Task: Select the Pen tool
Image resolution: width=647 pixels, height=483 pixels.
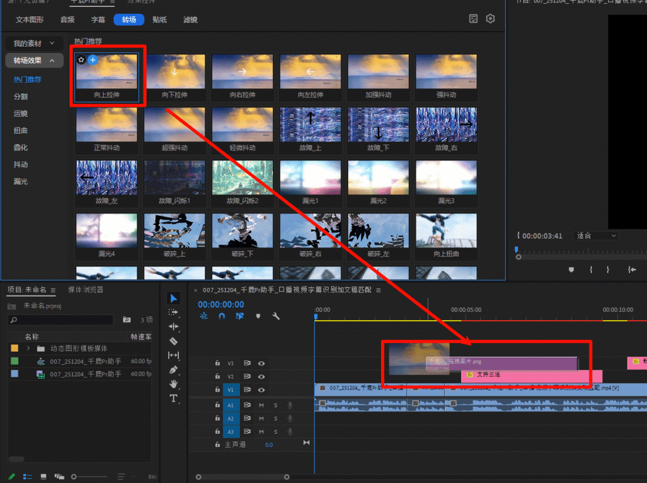Action: (174, 369)
